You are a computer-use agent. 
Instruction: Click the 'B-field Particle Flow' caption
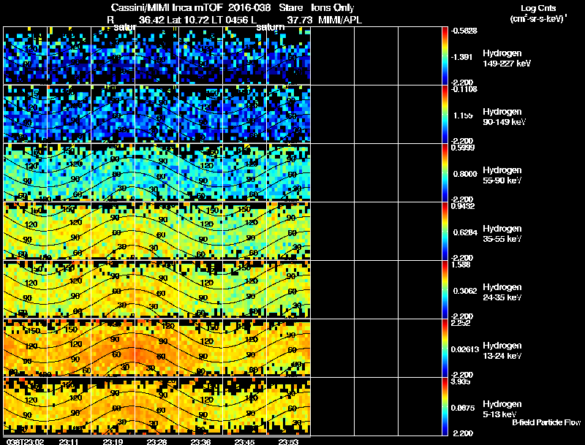[x=546, y=422]
